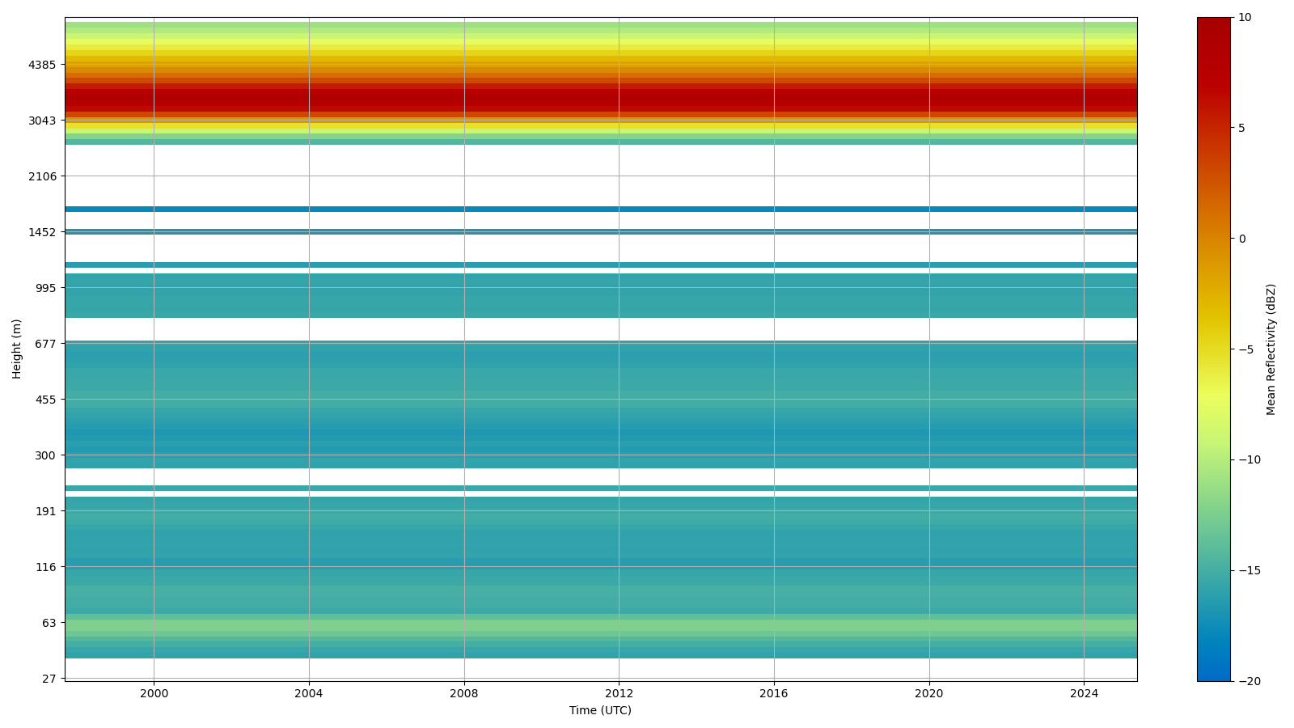
Task: Click the 2004 time axis label
Action: pyautogui.click(x=309, y=693)
